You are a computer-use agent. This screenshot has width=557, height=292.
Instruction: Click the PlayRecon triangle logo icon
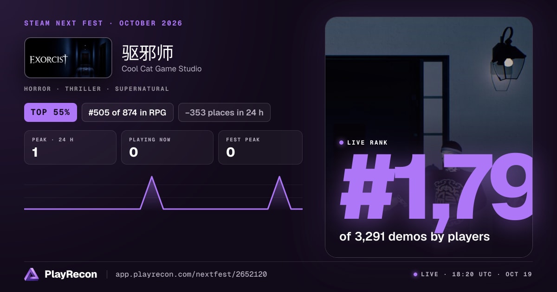pyautogui.click(x=31, y=274)
